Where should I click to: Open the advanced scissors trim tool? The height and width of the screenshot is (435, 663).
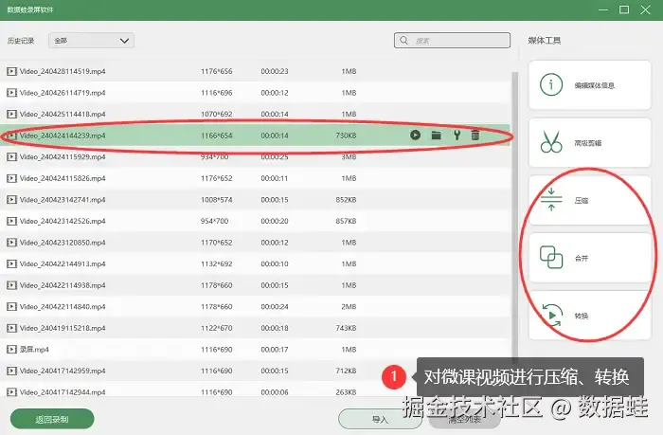[589, 142]
